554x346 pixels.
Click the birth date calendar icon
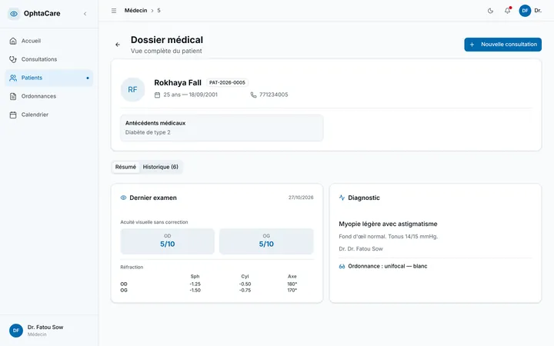coord(157,95)
